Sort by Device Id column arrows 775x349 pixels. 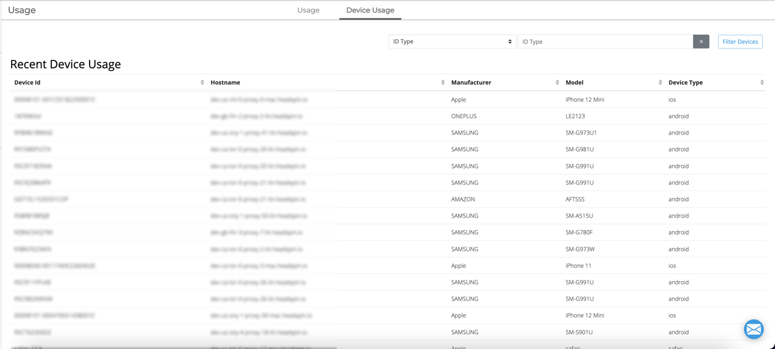[x=202, y=82]
